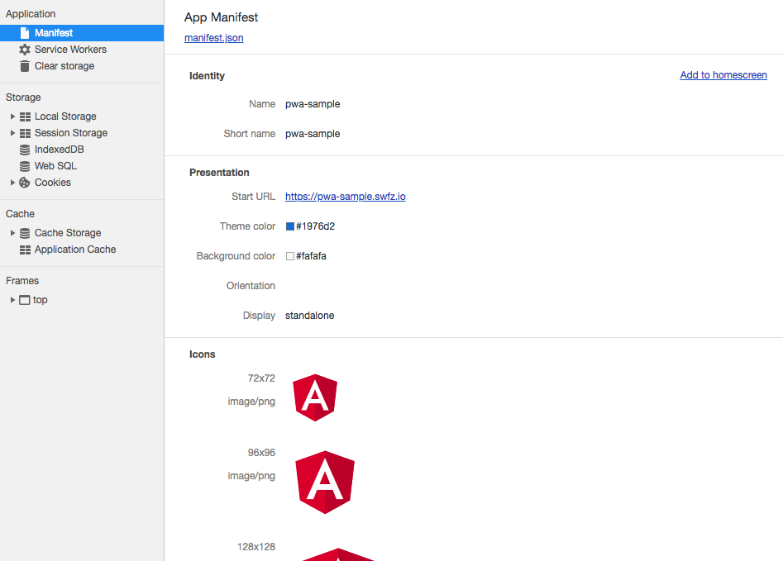This screenshot has height=561, width=783.
Task: Click the #fafafa background color swatch
Action: coord(289,256)
